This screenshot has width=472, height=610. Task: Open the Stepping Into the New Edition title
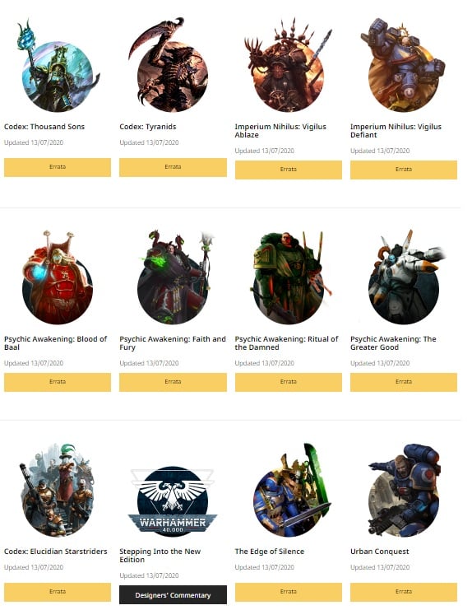(x=160, y=556)
